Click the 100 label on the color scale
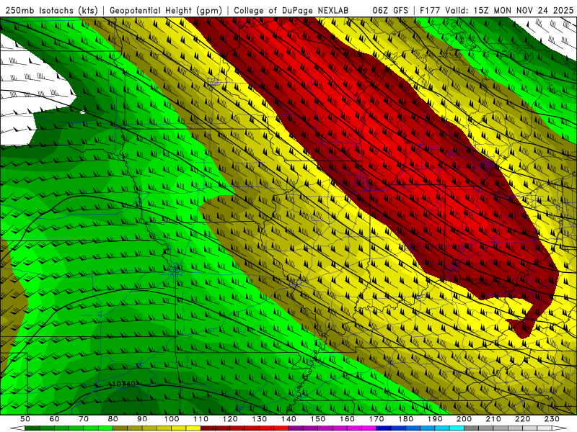Screen dimensions: 577x432 point(172,419)
